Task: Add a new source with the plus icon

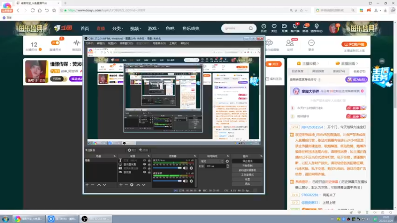Action: click(x=121, y=185)
